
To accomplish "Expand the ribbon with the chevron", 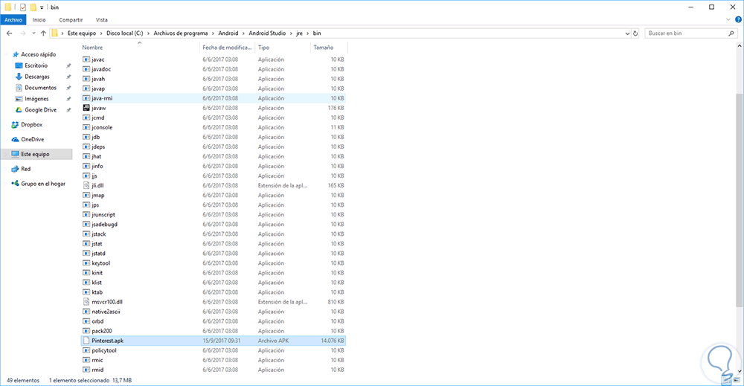I will (728, 20).
